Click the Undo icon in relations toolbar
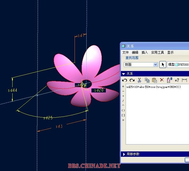This screenshot has height=171, width=189. pos(125,80)
